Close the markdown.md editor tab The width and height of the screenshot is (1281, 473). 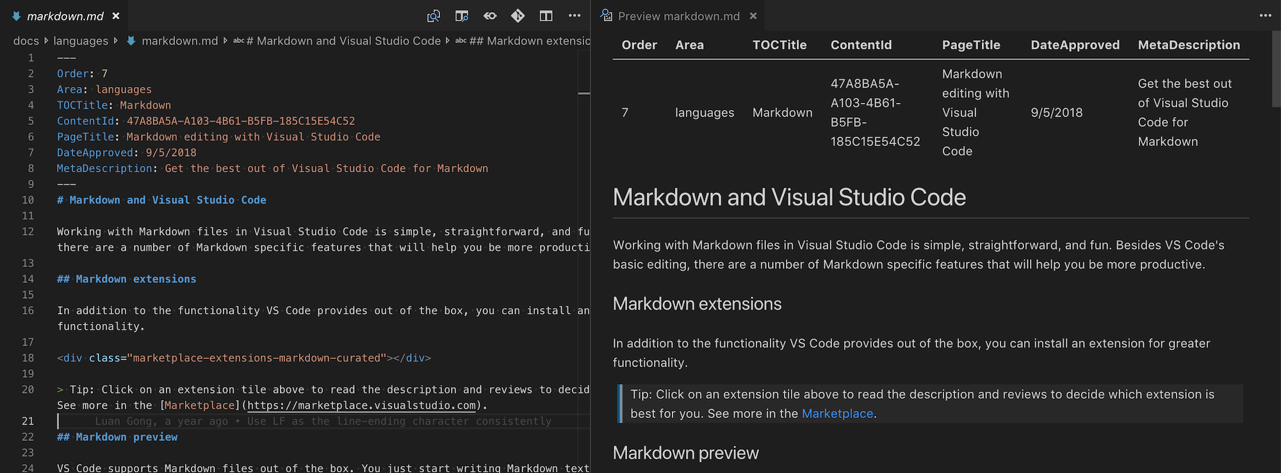pos(116,16)
